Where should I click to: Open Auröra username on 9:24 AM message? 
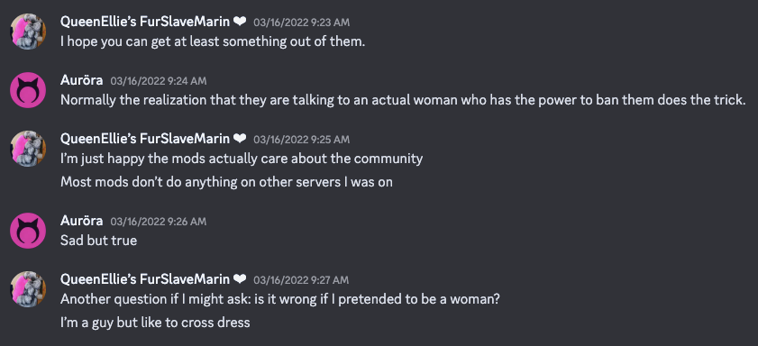coord(82,80)
